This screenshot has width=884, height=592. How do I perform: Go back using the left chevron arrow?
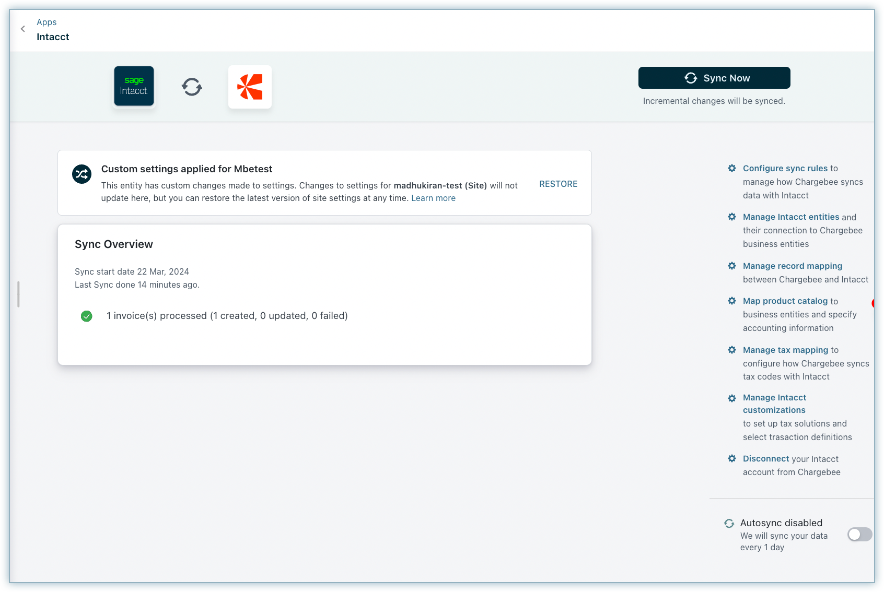click(x=23, y=29)
